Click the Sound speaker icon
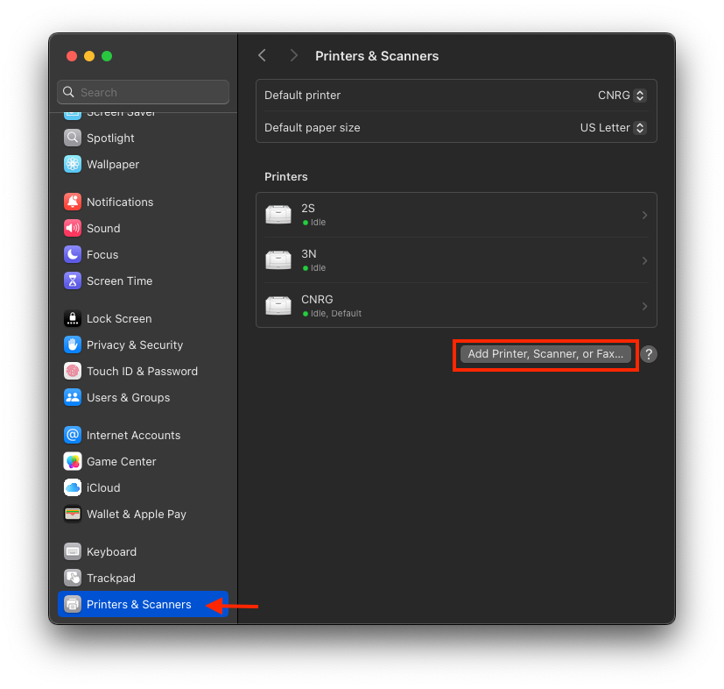Viewport: 724px width, 689px height. 73,228
